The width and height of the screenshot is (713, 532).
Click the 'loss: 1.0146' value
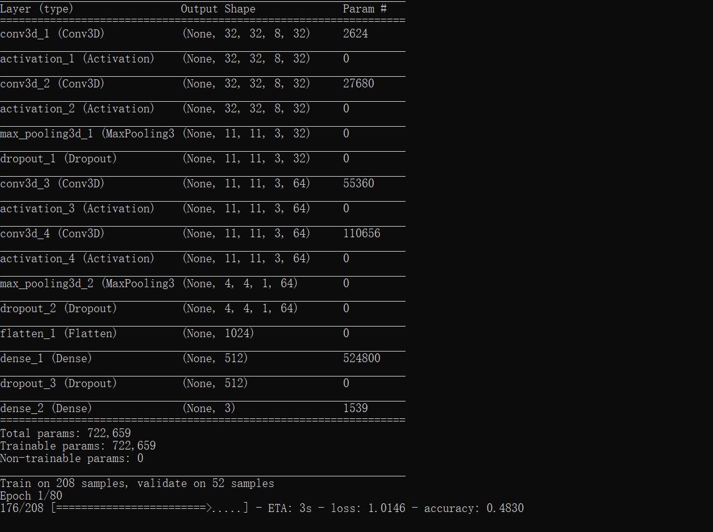368,509
